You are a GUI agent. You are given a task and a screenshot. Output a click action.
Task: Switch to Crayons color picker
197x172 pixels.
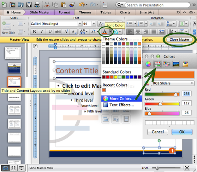tap(185, 65)
